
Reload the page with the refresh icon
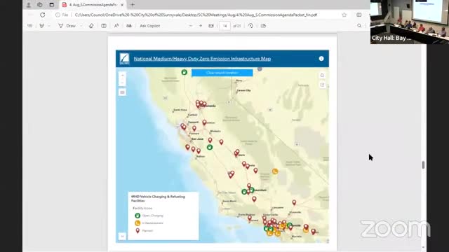click(42, 15)
